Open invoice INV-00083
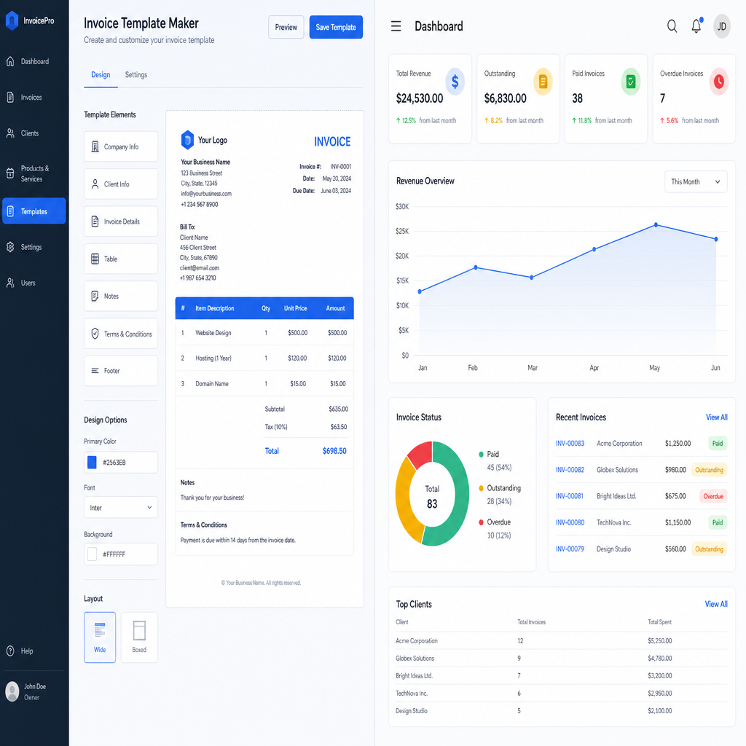Image resolution: width=746 pixels, height=746 pixels. click(x=570, y=444)
